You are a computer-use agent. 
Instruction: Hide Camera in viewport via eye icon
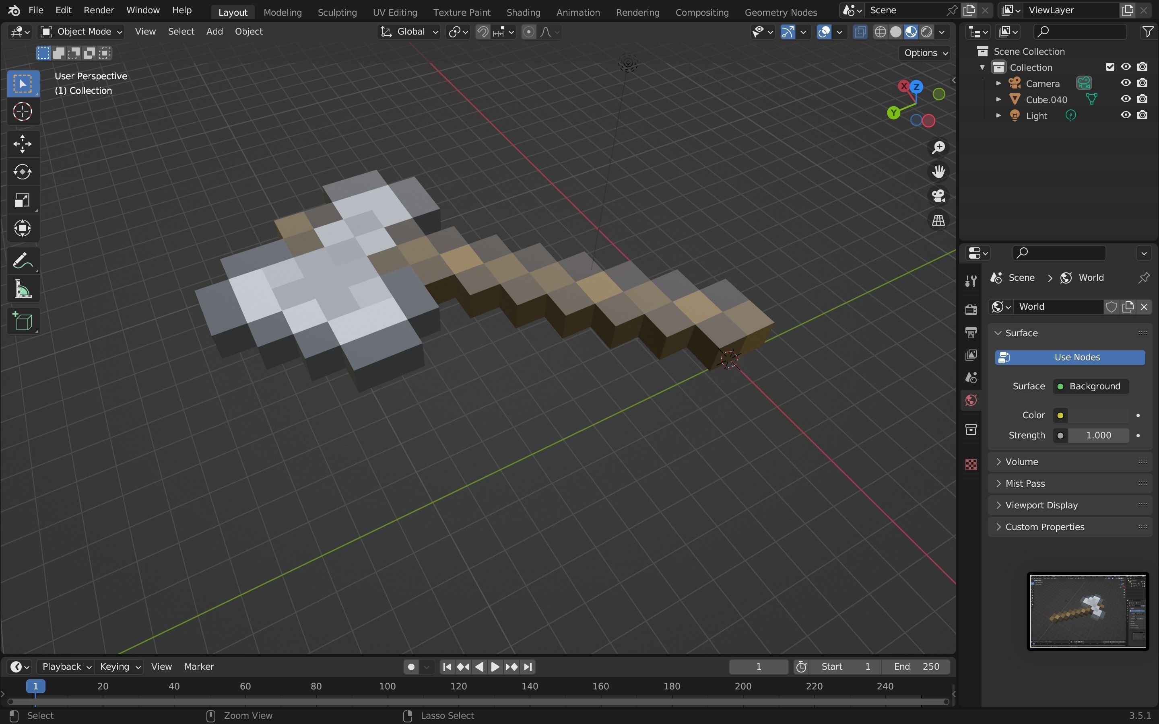coord(1126,83)
